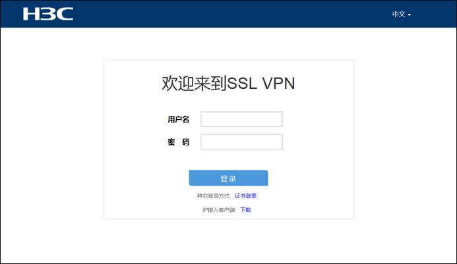Click the 其它登录方式 text label
Viewport: 457px width, 264px height.
coord(214,196)
